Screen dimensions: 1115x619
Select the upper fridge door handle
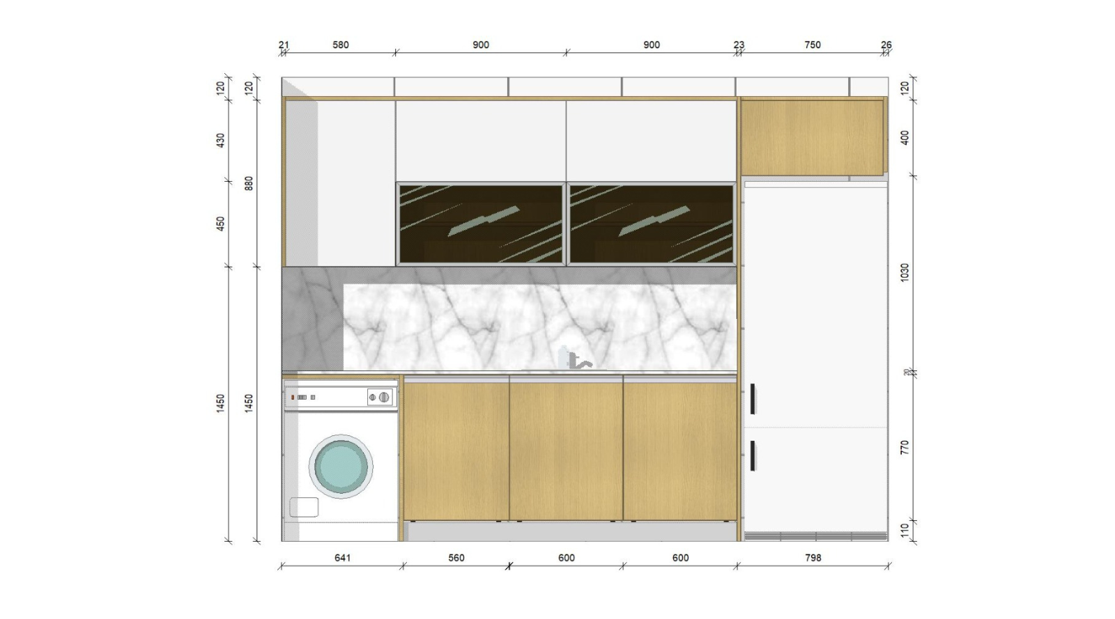coord(753,399)
